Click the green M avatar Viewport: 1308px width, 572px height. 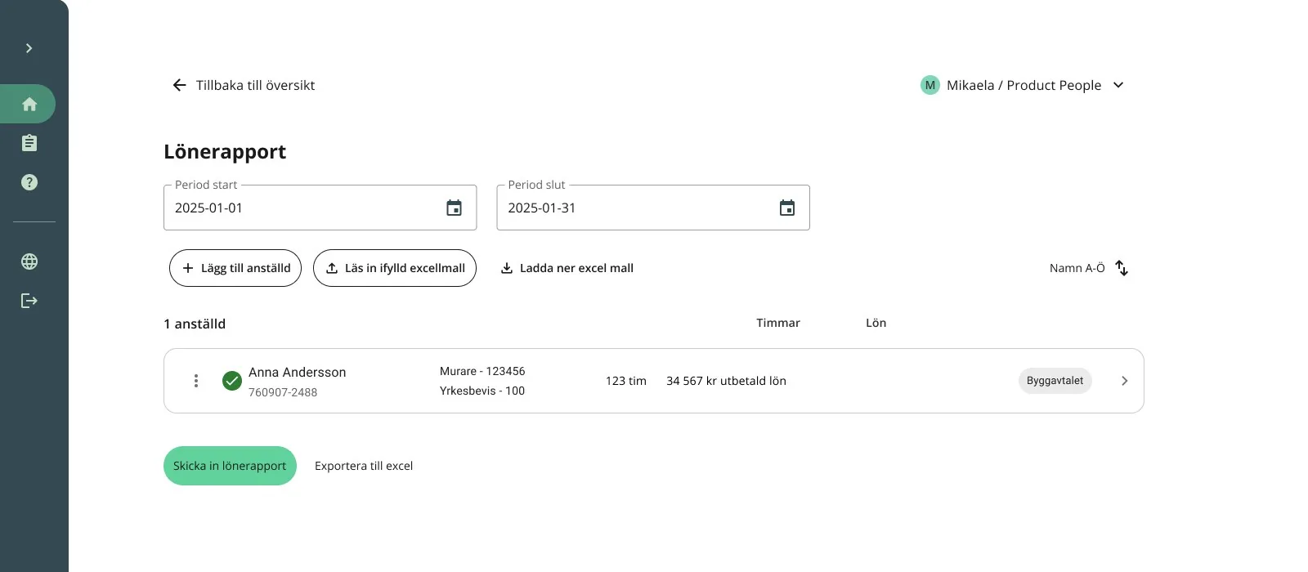[929, 85]
